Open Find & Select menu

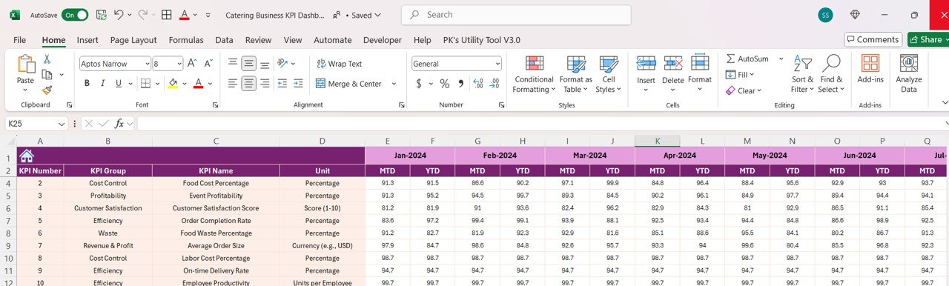pyautogui.click(x=831, y=74)
